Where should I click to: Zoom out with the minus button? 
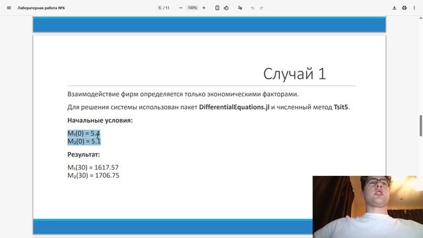(x=180, y=8)
